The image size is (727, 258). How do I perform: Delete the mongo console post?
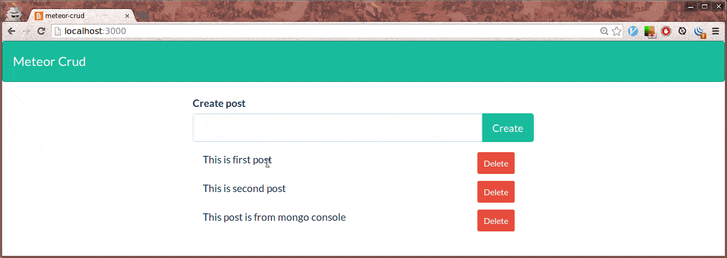coord(496,221)
